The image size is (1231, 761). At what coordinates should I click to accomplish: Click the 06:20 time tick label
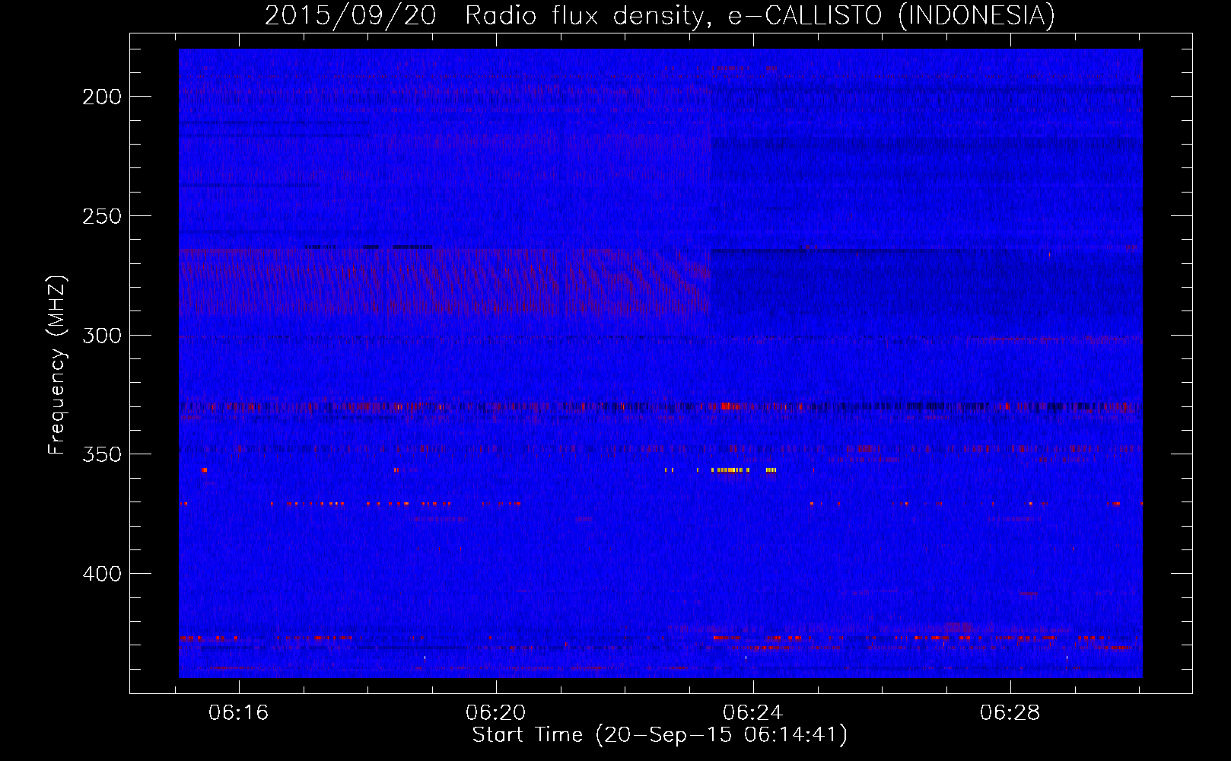[496, 713]
